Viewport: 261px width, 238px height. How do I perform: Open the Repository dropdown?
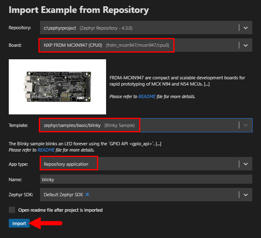(x=146, y=28)
